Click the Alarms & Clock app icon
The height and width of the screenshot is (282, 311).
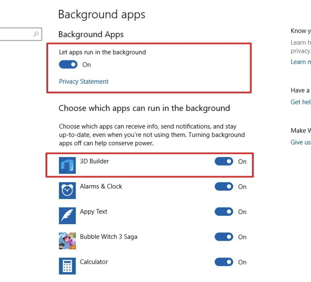[x=67, y=190]
